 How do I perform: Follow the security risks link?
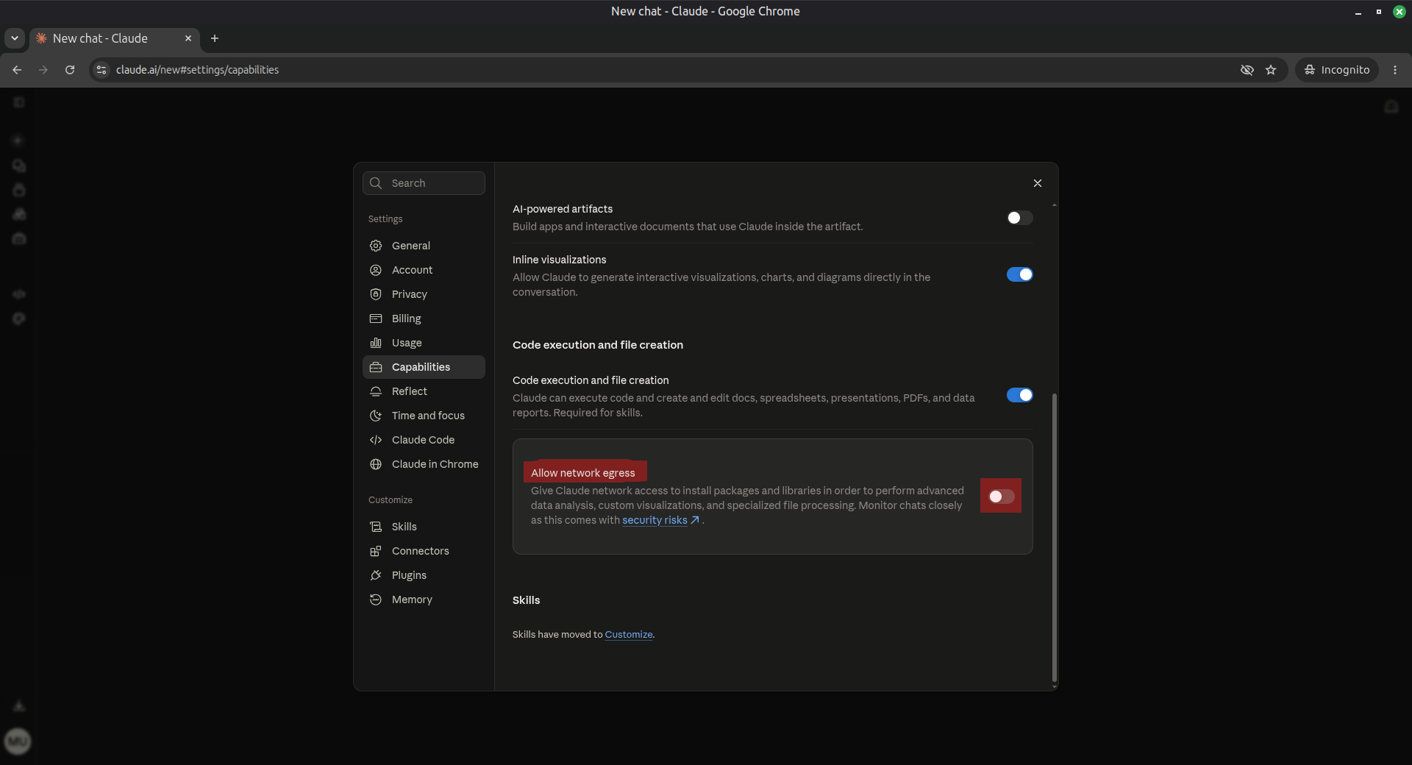click(x=660, y=520)
